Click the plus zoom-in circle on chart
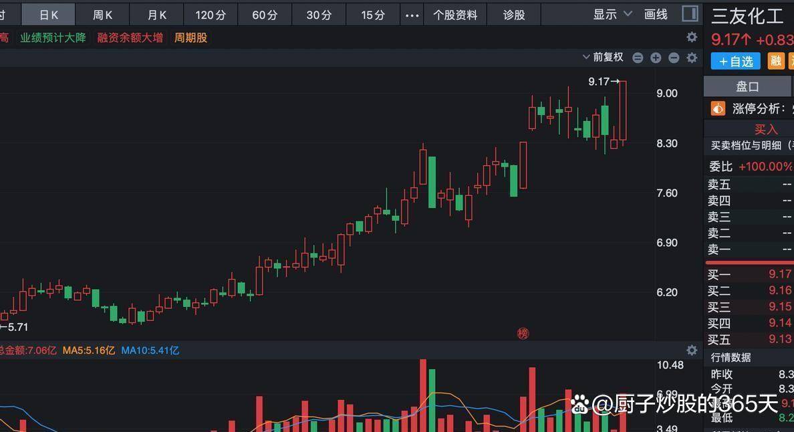 point(656,58)
